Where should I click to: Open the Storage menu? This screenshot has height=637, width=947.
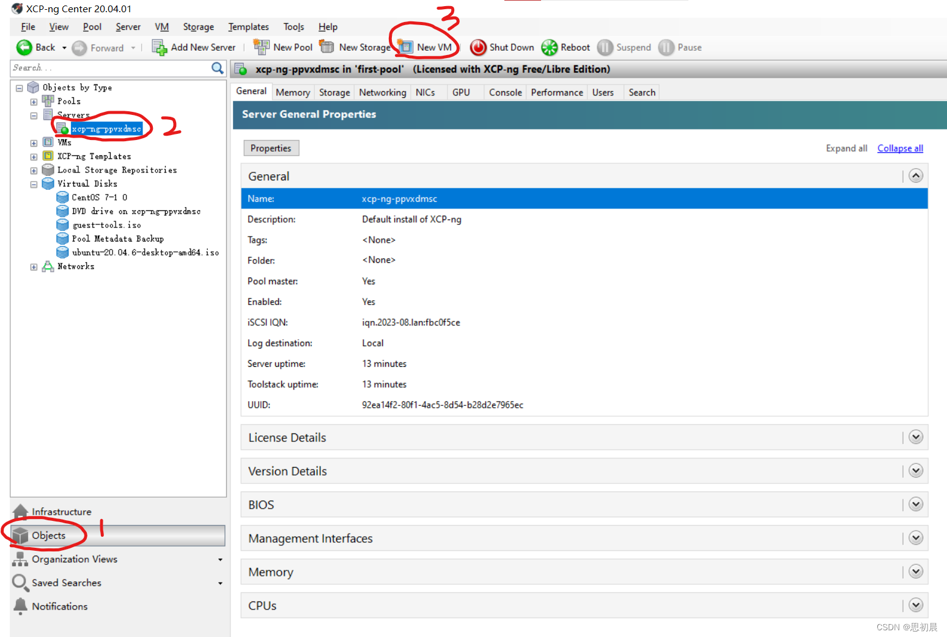point(199,27)
